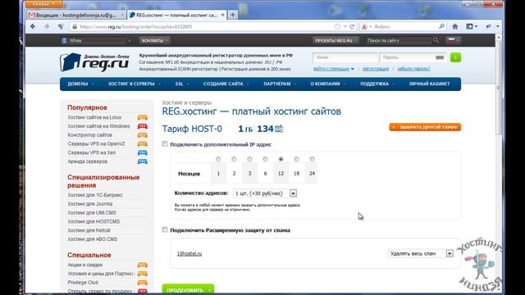Click badge next to Хостинг сайтов на Windows
This screenshot has width=525, height=295.
(143, 126)
